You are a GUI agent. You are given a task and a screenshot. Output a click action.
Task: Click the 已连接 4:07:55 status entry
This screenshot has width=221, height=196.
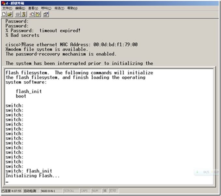pos(11,191)
